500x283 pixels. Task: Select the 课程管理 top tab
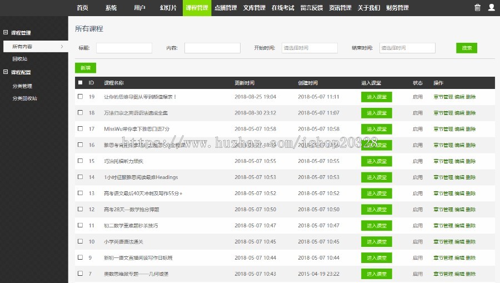click(197, 8)
